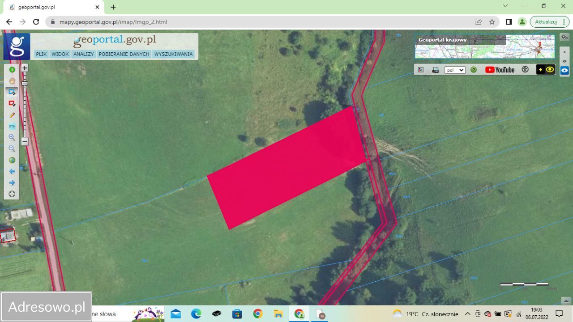This screenshot has width=573, height=322.
Task: Show full extent with globe icon
Action: (x=12, y=160)
